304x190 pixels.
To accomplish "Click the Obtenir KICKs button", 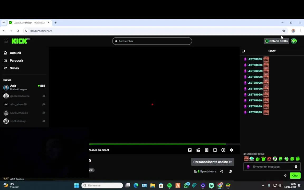I will coord(276,41).
